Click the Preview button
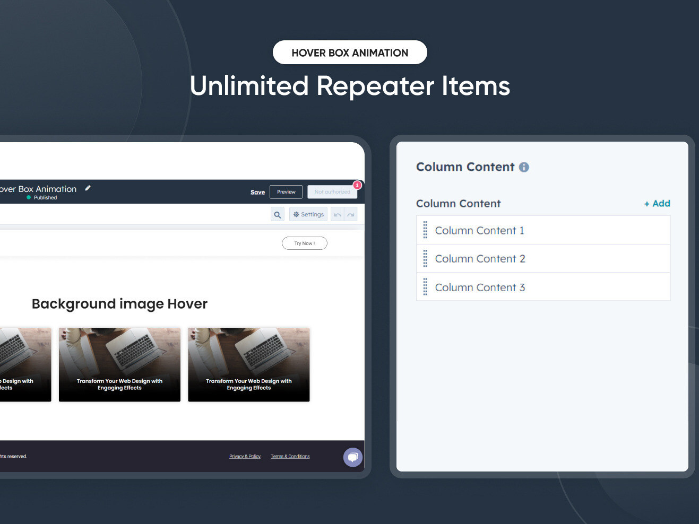Viewport: 699px width, 524px height. pos(286,191)
